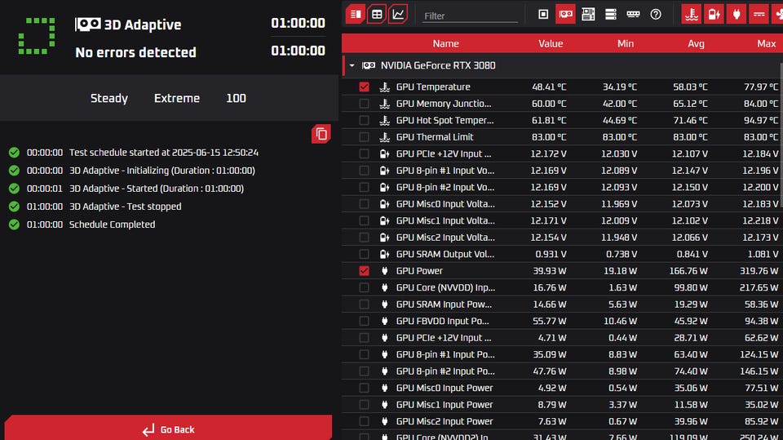Click GPU Temperature value 48.41 °C
783x440 pixels.
point(549,87)
